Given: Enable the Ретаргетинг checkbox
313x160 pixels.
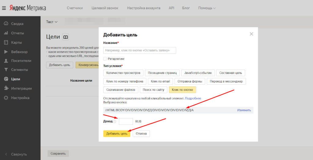Looking at the screenshot, I should pos(105,59).
